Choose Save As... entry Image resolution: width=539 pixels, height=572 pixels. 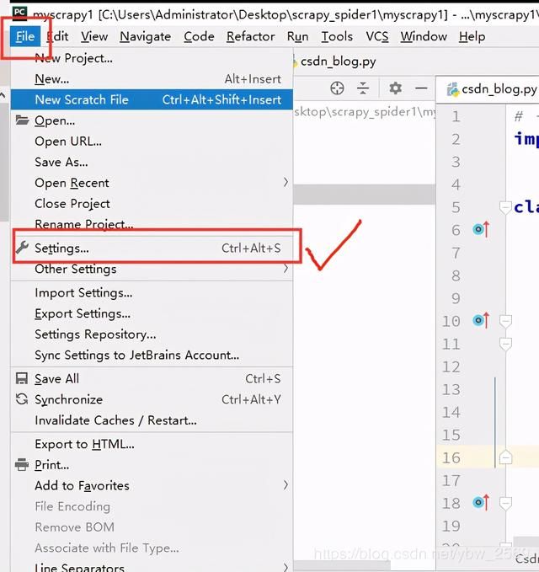(x=152, y=162)
